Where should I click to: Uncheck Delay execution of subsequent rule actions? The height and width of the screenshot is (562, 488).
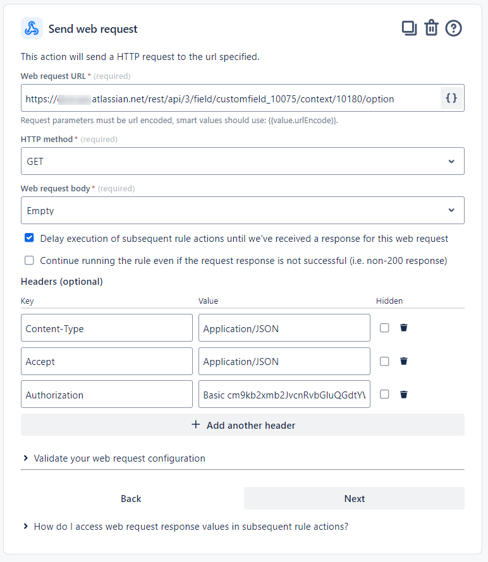(x=29, y=238)
